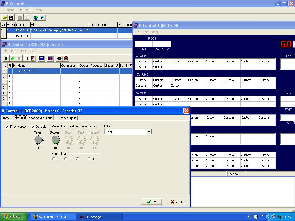Select speed level 2 radio button
The image size is (295, 221).
pos(65,159)
